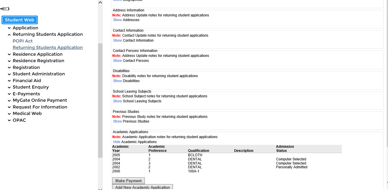Click the Make Payment button
The height and width of the screenshot is (190, 388).
click(x=128, y=181)
